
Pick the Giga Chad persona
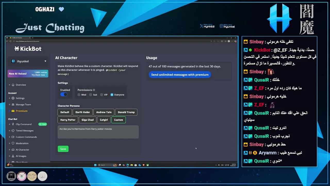point(88,120)
